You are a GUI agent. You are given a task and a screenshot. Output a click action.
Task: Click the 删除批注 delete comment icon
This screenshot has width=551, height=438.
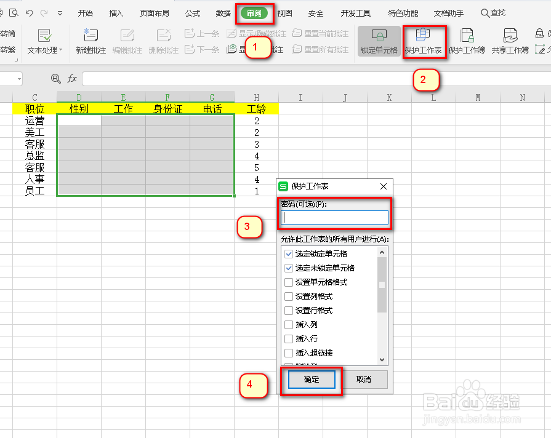pos(161,42)
